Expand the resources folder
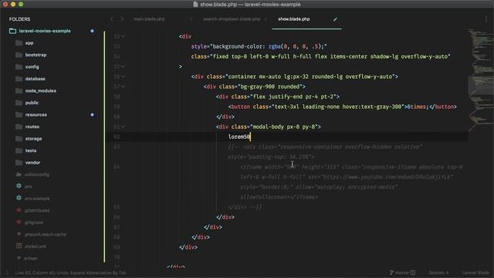 (x=36, y=115)
